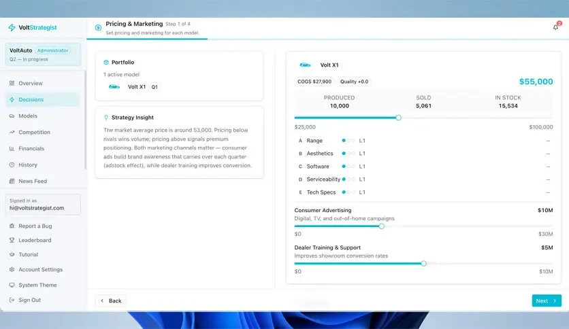Click the Financials bar chart icon

(12, 149)
